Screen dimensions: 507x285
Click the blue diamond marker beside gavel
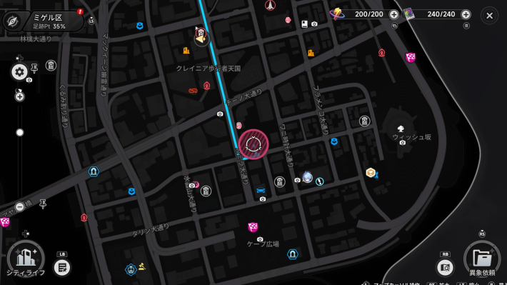pos(131,270)
